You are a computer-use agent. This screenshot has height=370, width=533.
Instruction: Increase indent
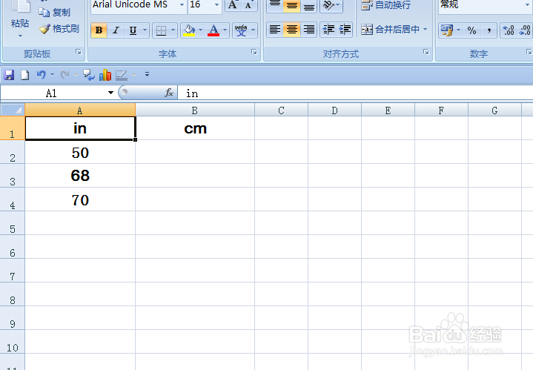[345, 30]
